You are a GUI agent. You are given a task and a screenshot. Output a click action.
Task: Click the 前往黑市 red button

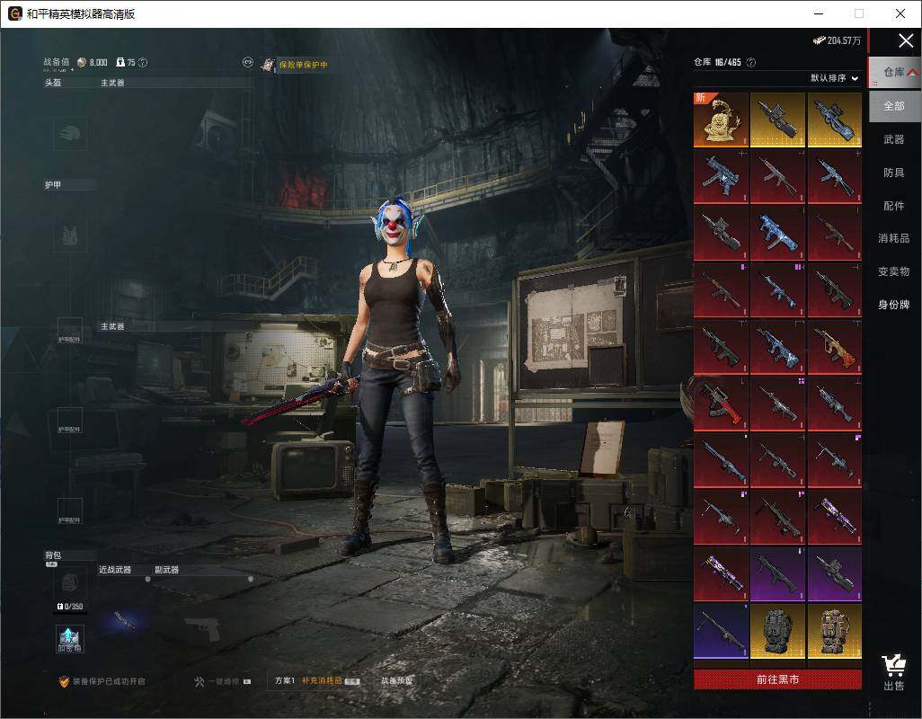[777, 679]
